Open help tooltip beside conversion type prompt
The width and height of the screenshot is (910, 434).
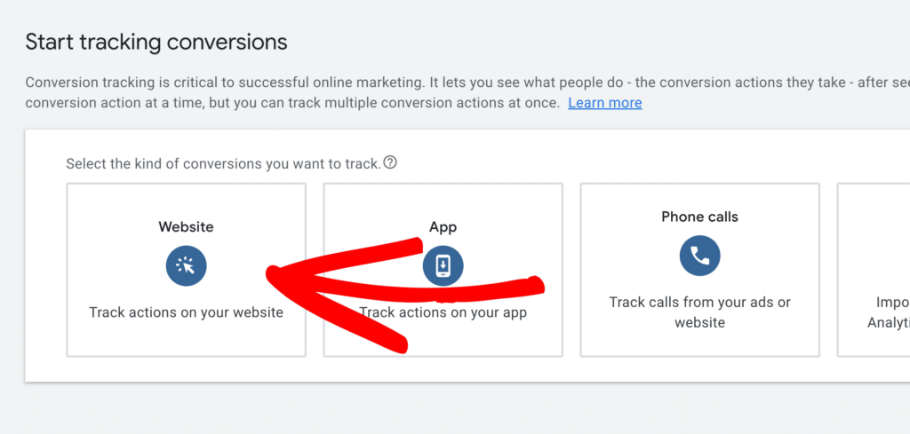coord(389,163)
